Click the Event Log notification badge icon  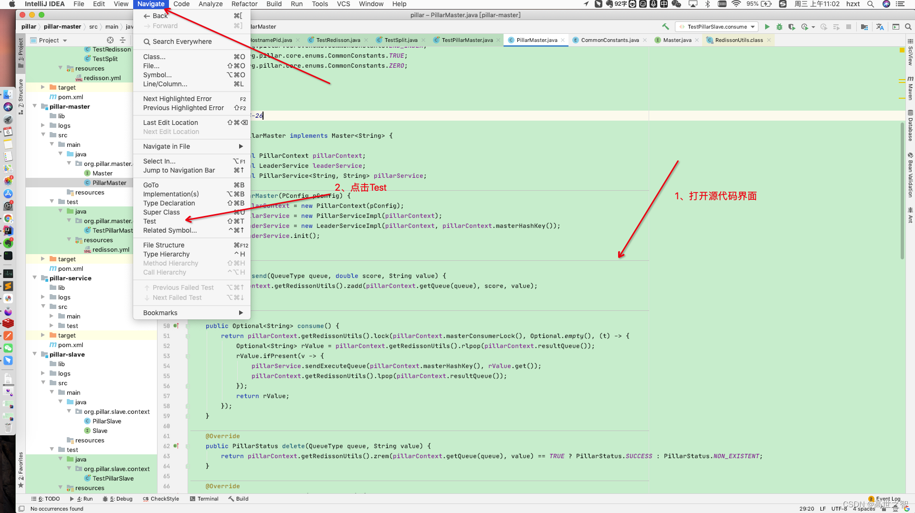click(871, 499)
